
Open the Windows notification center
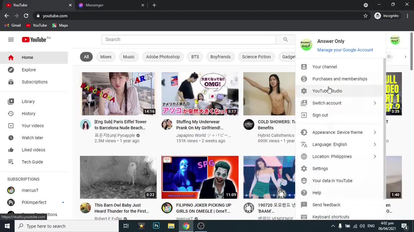click(404, 226)
